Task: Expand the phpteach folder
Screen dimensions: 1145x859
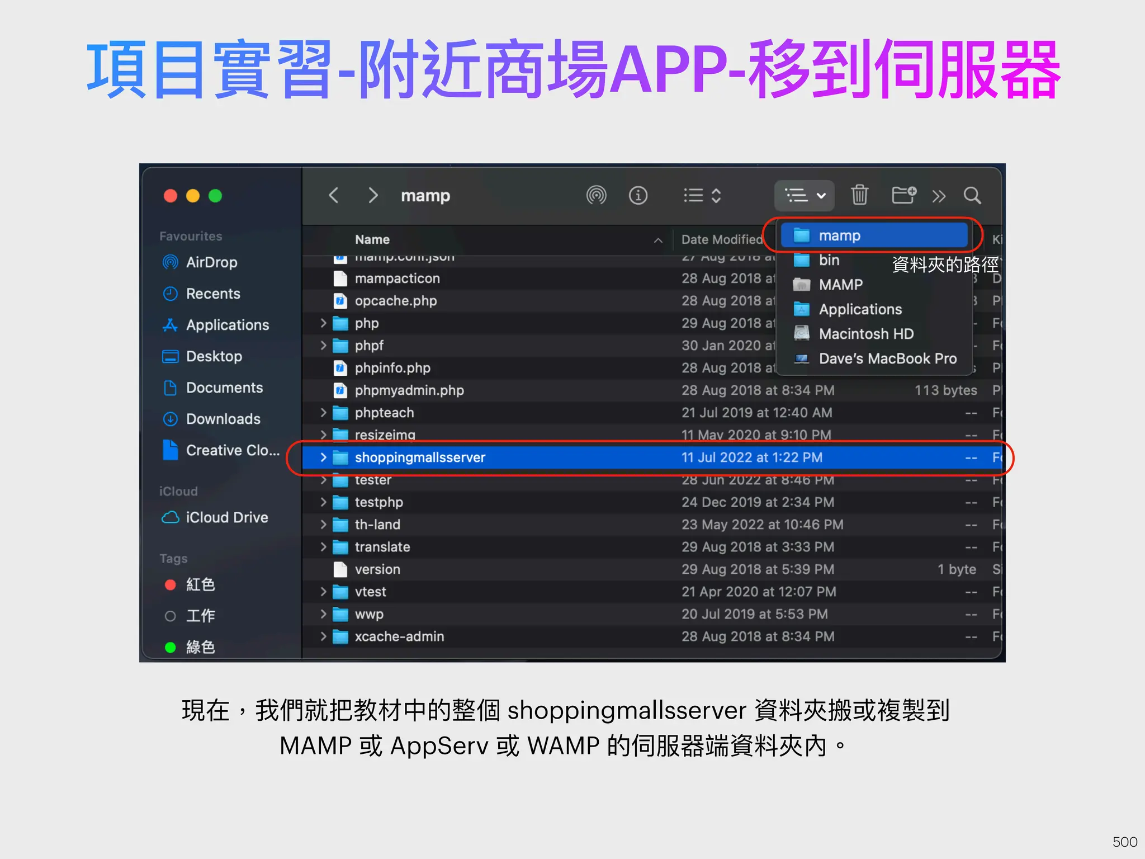Action: [323, 412]
